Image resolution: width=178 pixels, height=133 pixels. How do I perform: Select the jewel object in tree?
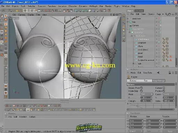point(140,53)
